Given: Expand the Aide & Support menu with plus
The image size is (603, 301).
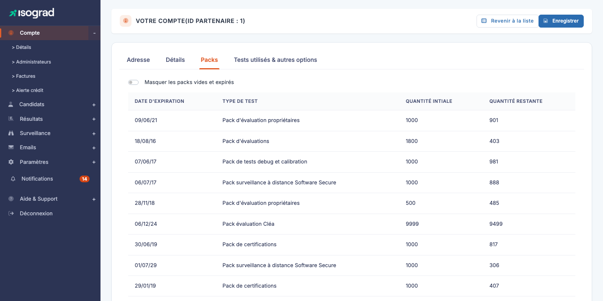Looking at the screenshot, I should (x=94, y=199).
